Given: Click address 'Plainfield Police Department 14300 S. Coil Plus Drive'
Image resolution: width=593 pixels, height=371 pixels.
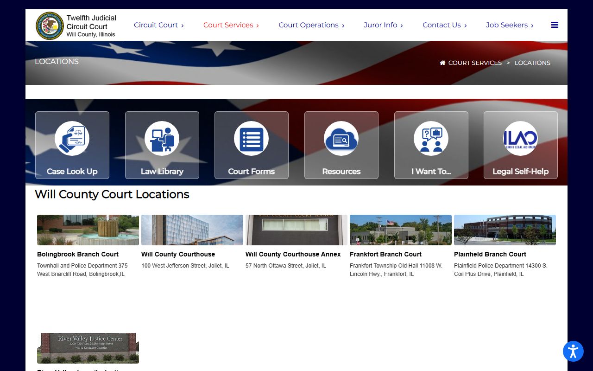Looking at the screenshot, I should pyautogui.click(x=501, y=270).
